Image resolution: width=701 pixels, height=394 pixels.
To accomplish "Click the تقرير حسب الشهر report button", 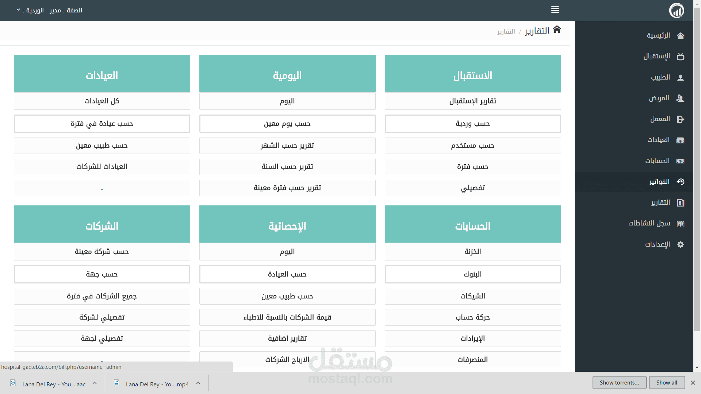I will point(287,146).
